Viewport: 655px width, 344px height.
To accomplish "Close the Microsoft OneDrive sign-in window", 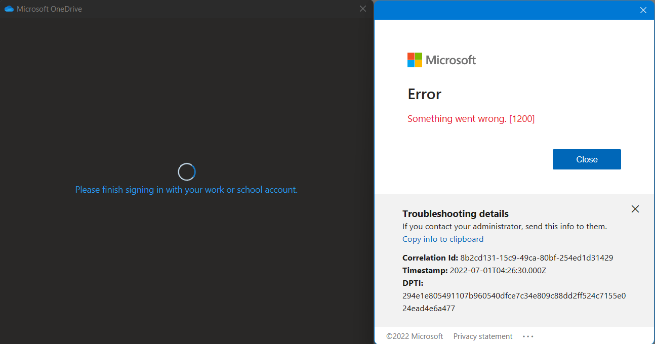I will click(362, 9).
